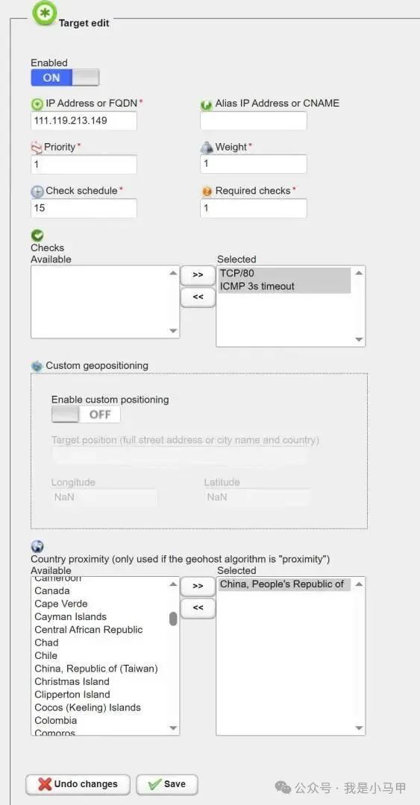Move checks to Selected with >> button
The image size is (420, 805).
(198, 275)
